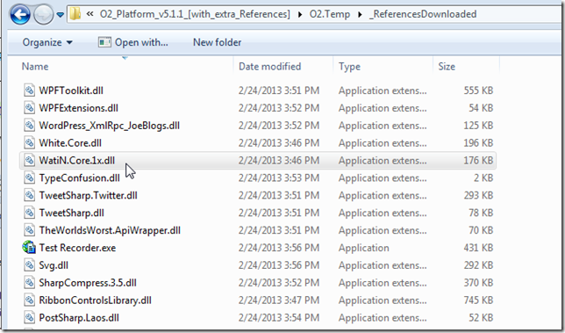
Task: Select _ReferencesDownloaded breadcrumb segment
Action: point(423,14)
